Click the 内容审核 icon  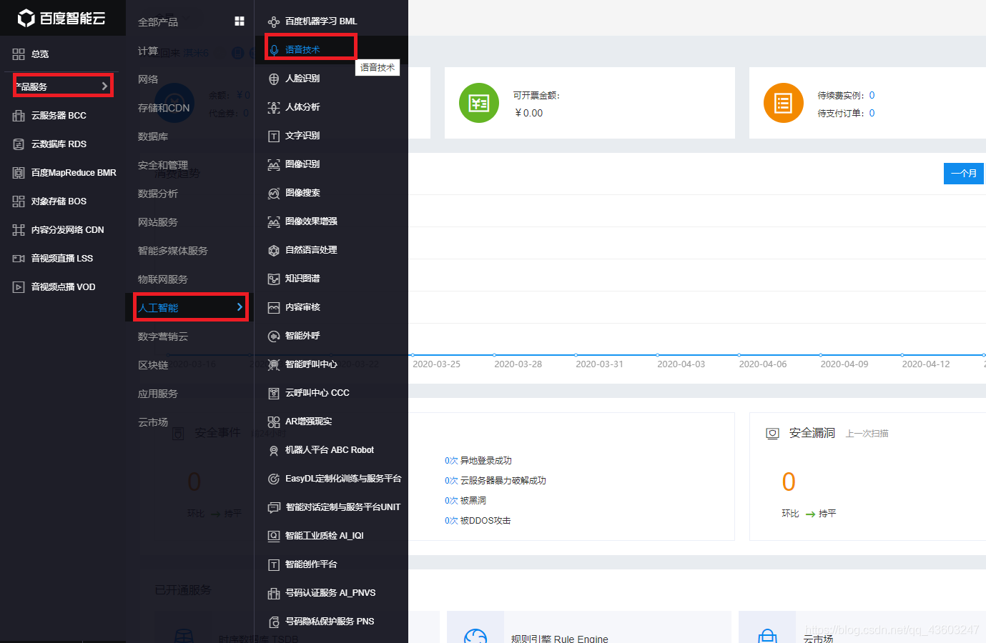tap(274, 308)
